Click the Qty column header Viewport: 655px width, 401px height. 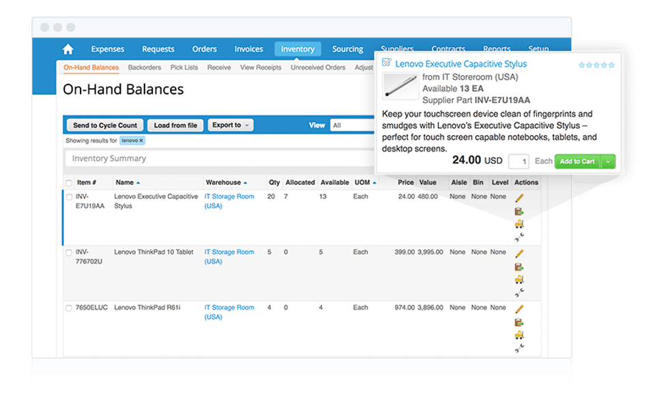point(274,183)
